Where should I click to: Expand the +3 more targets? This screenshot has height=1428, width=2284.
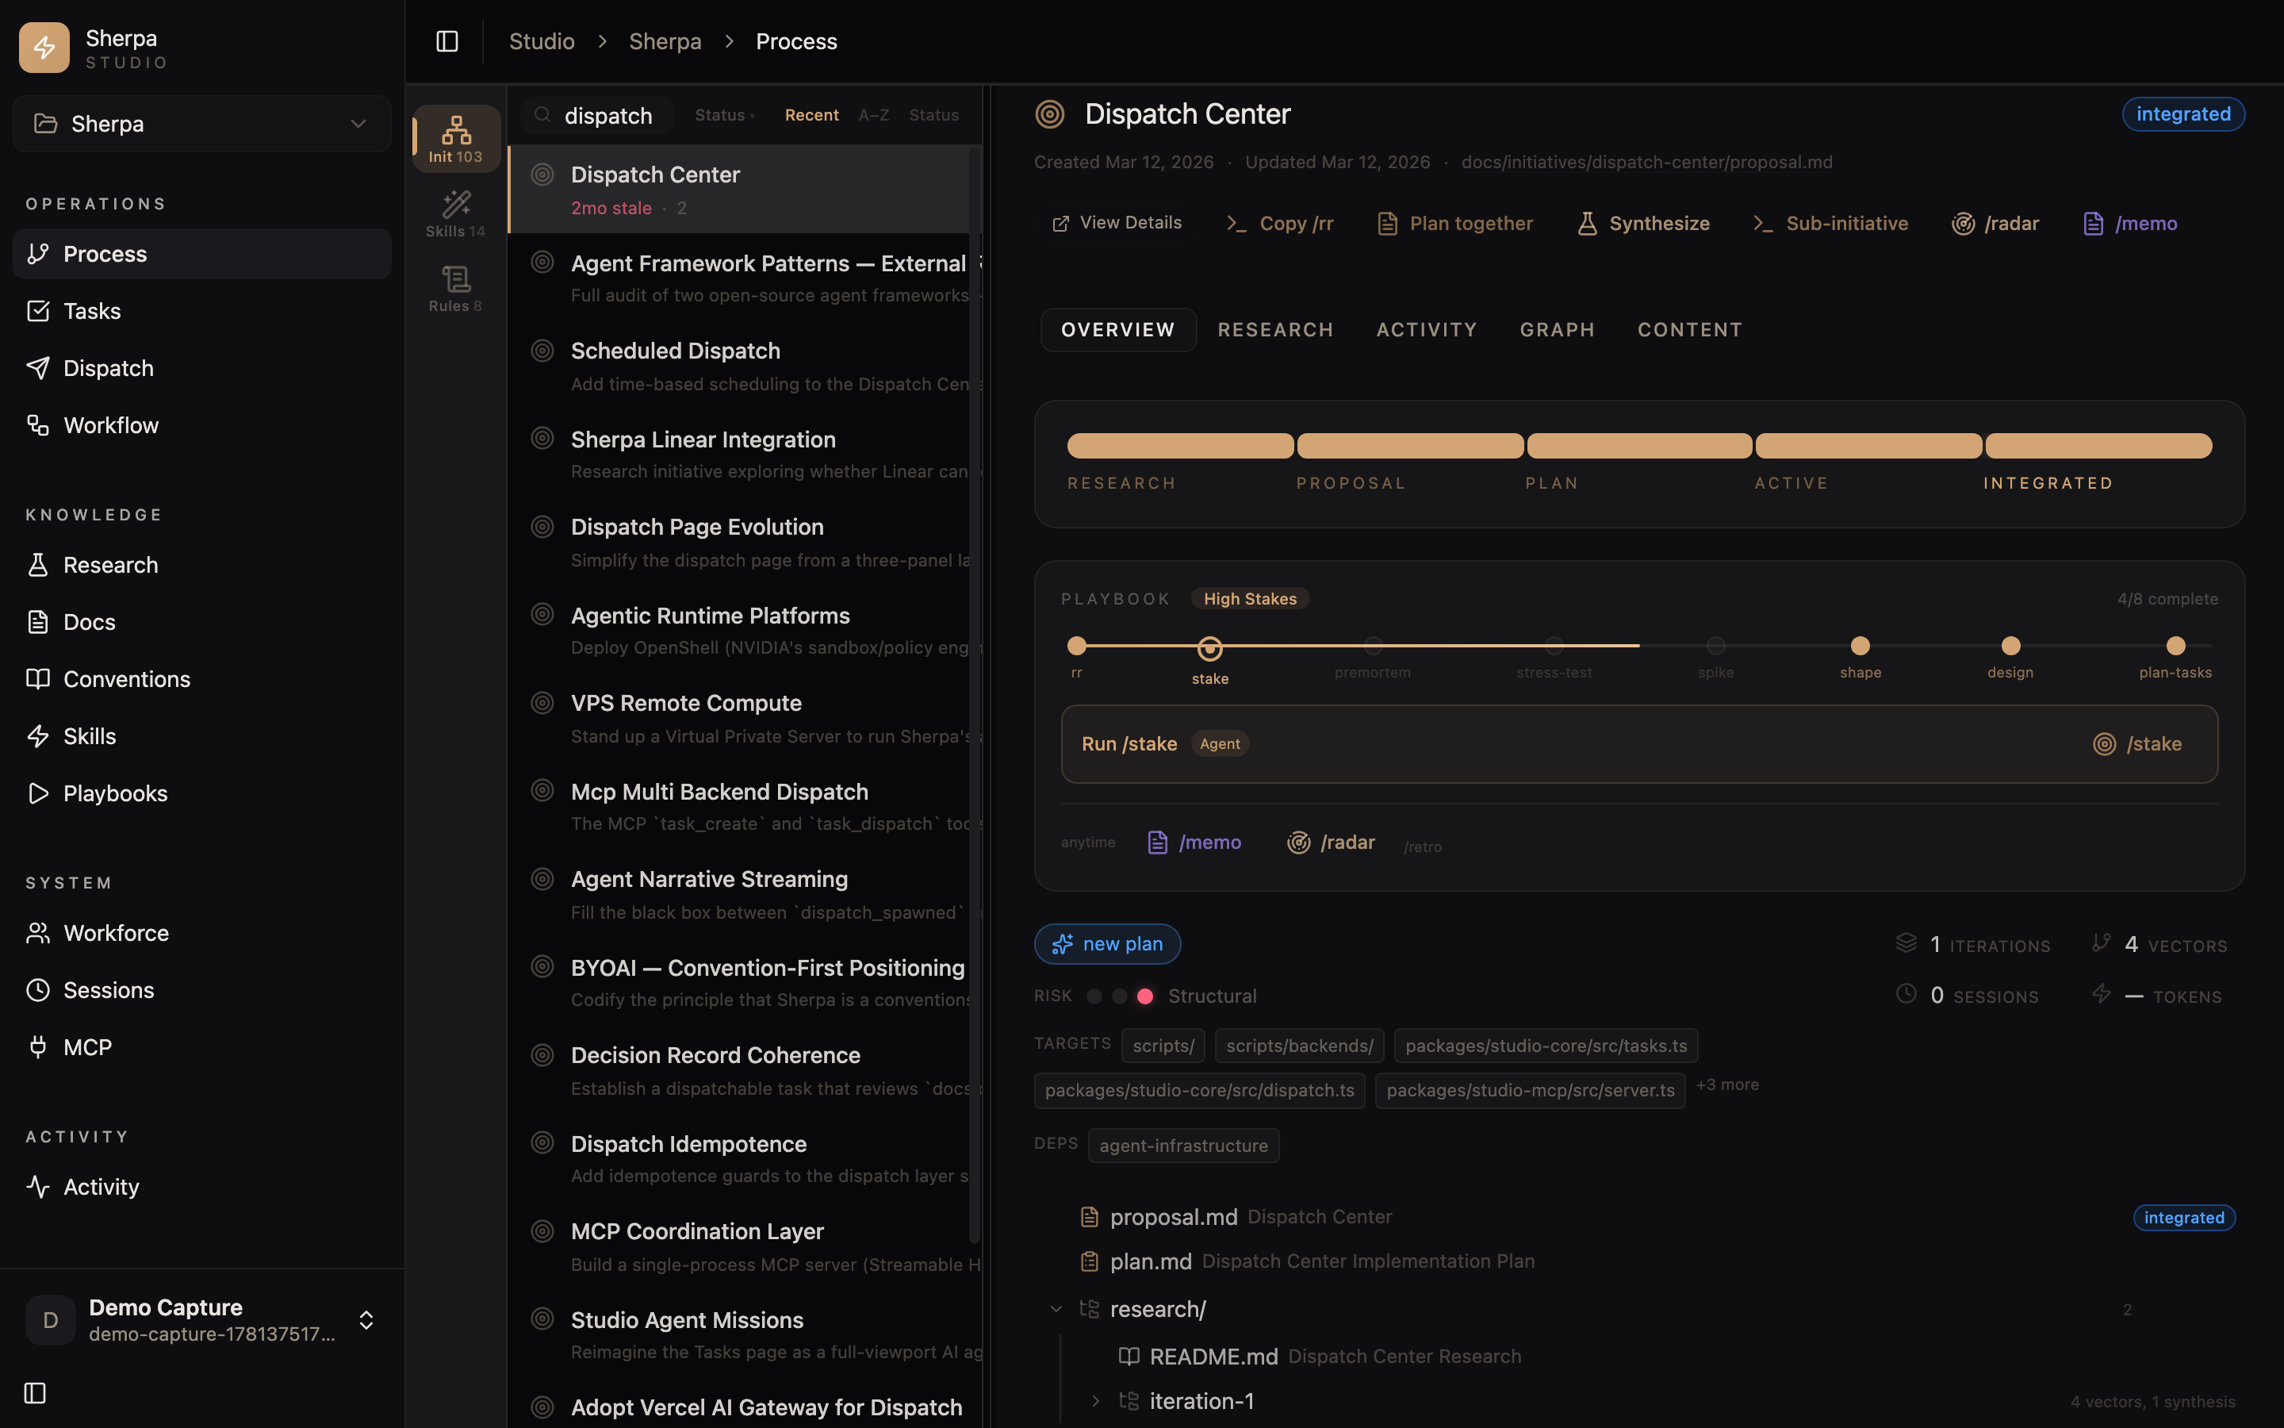coord(1727,1085)
